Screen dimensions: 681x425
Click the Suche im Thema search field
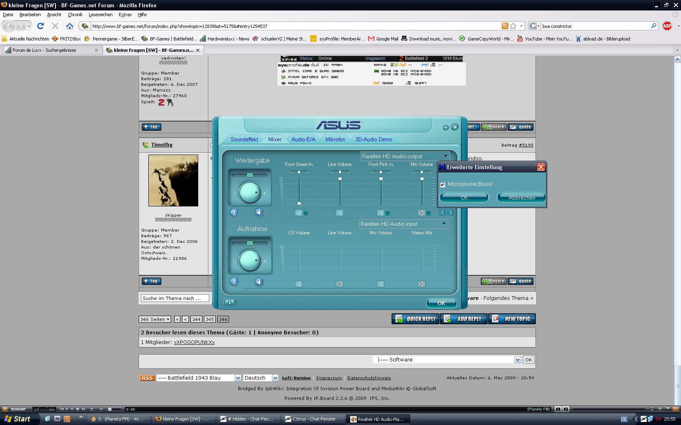click(x=175, y=298)
